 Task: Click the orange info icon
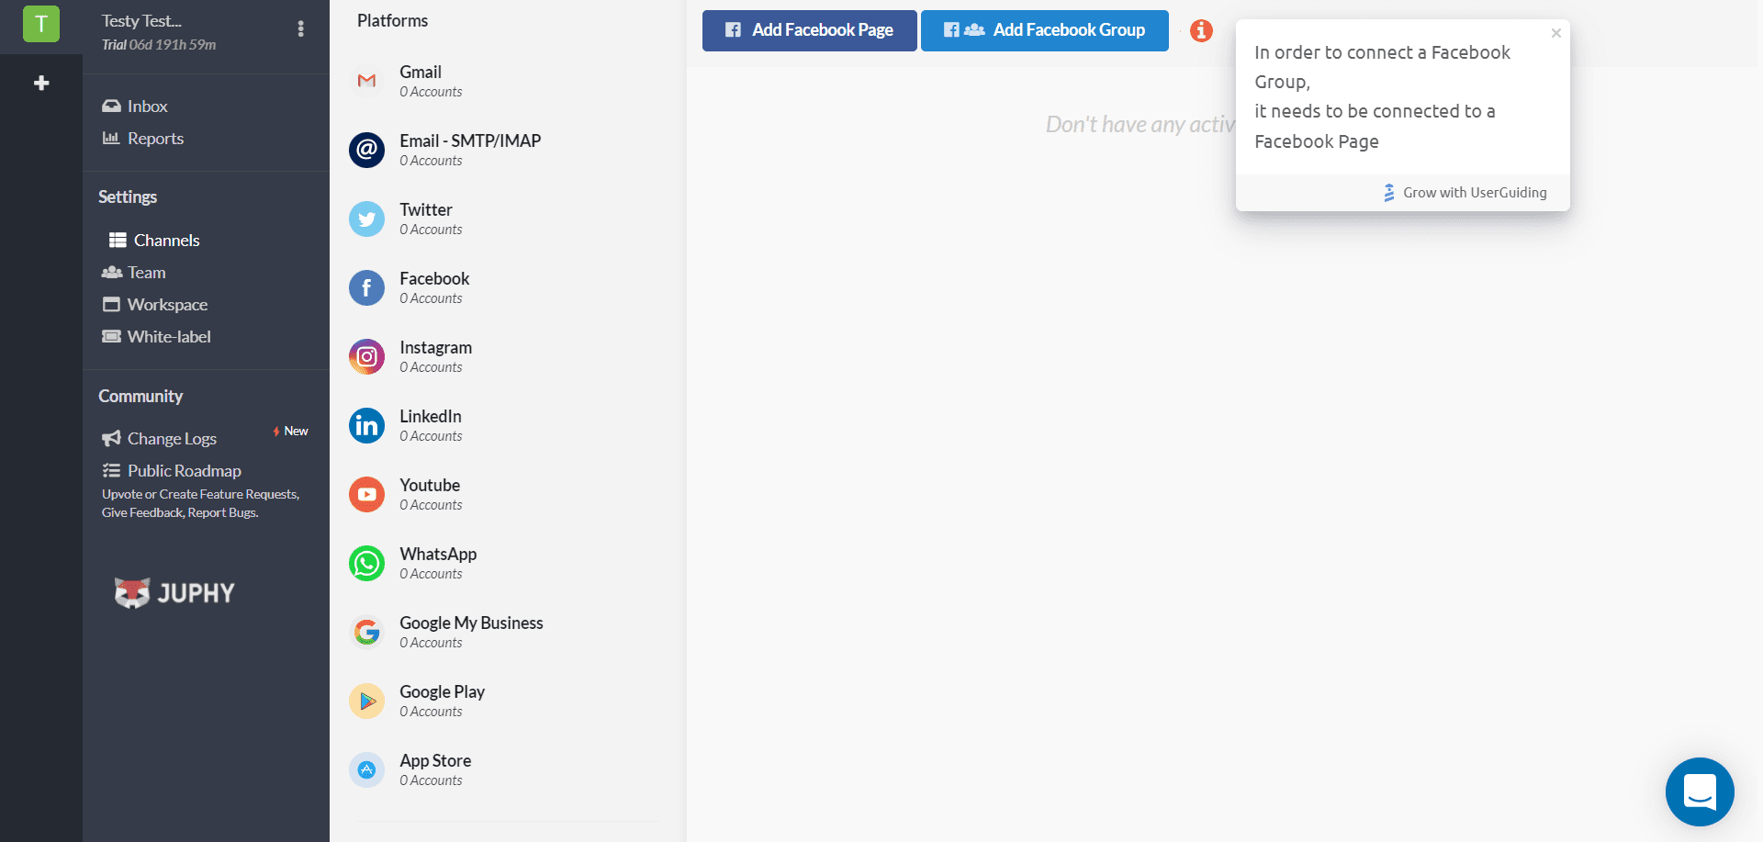[1201, 30]
